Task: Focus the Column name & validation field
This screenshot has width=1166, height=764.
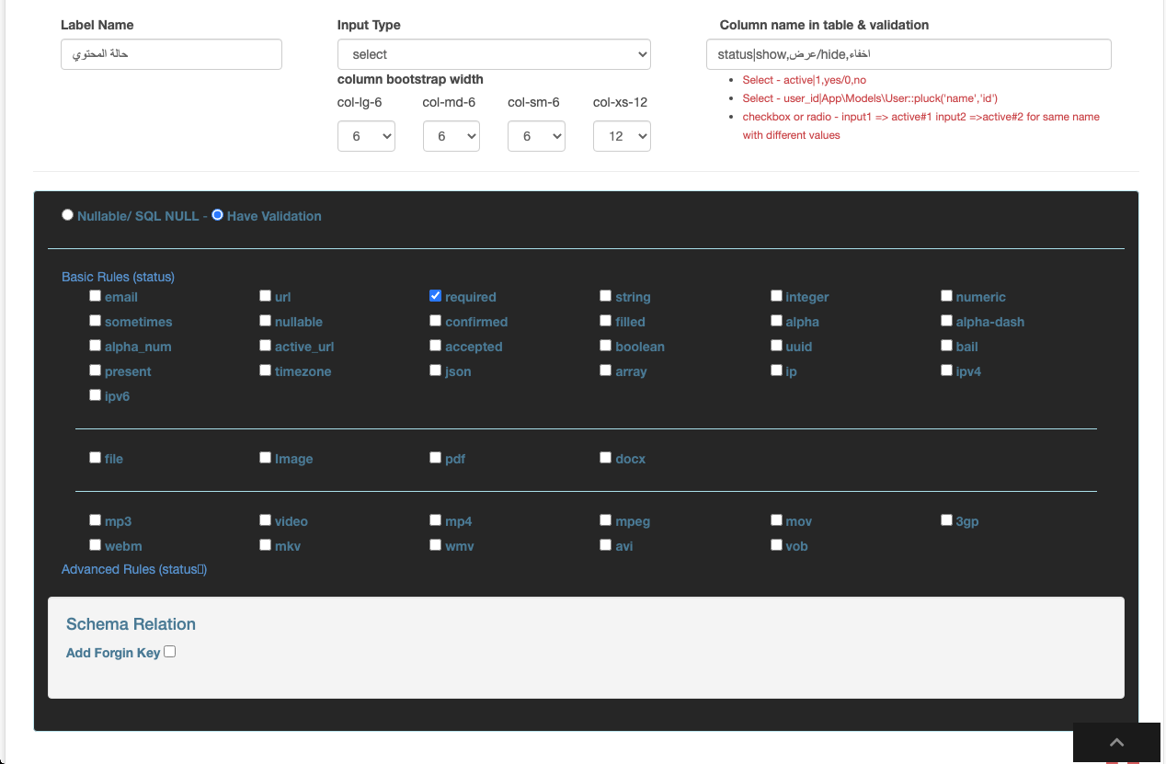Action: (x=909, y=54)
